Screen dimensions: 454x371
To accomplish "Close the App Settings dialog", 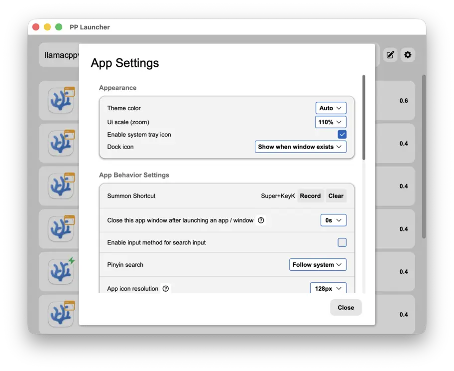I will [345, 308].
